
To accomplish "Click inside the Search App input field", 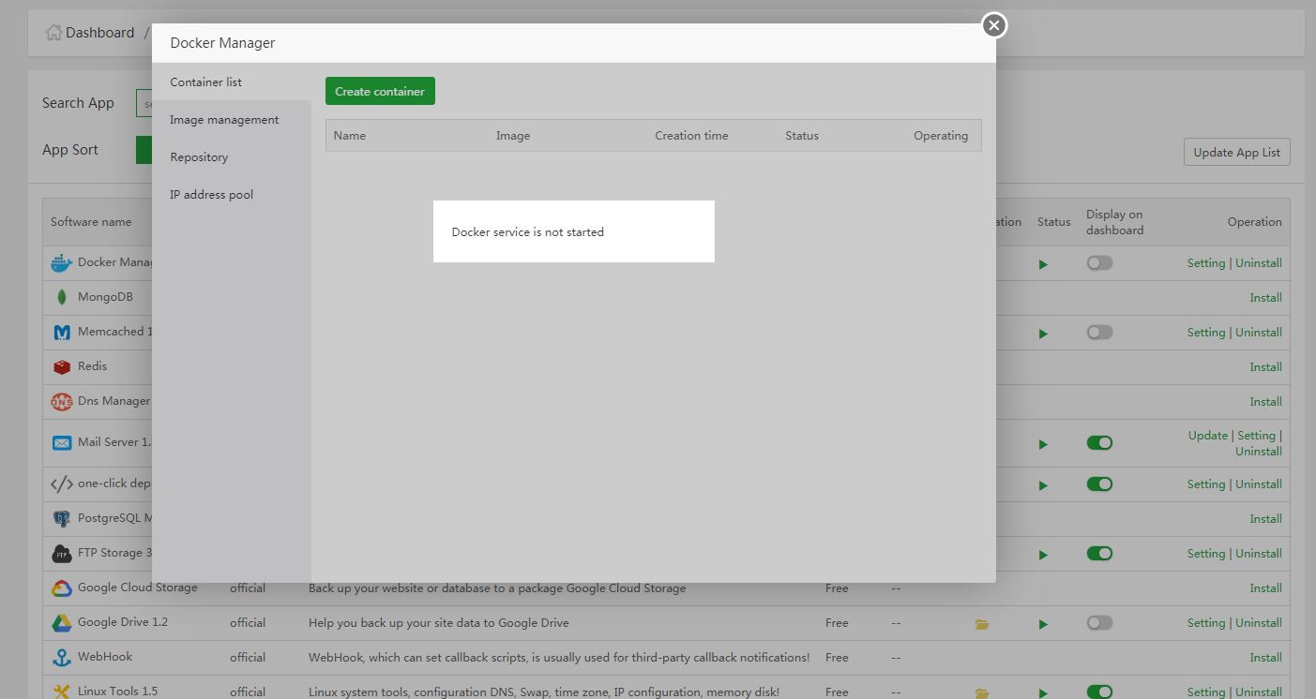I will pyautogui.click(x=147, y=103).
